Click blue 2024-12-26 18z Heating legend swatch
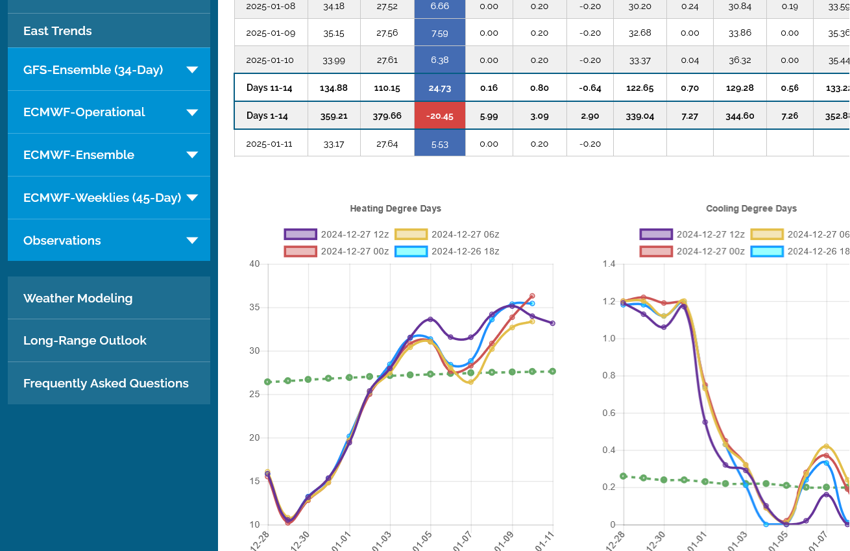This screenshot has width=850, height=551. [411, 251]
